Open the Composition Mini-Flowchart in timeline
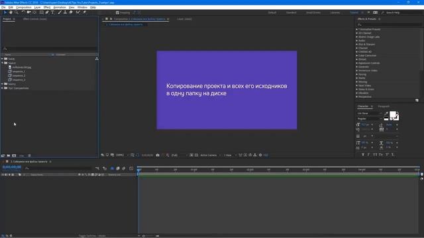Image resolution: width=424 pixels, height=238 pixels. pos(97,169)
